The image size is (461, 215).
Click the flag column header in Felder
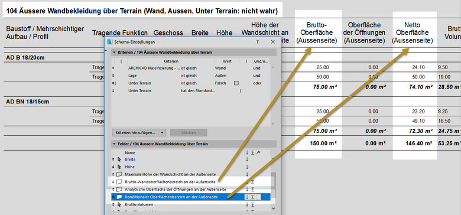tap(258, 153)
